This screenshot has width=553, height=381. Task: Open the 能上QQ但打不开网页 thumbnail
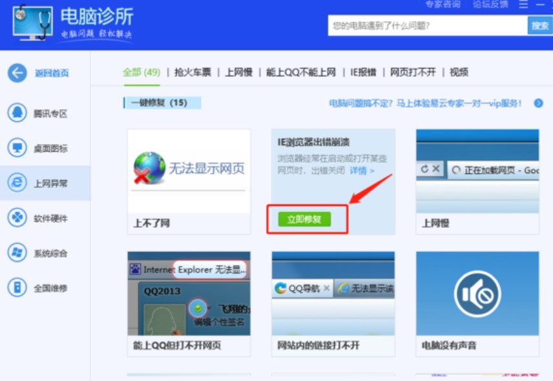coord(189,293)
